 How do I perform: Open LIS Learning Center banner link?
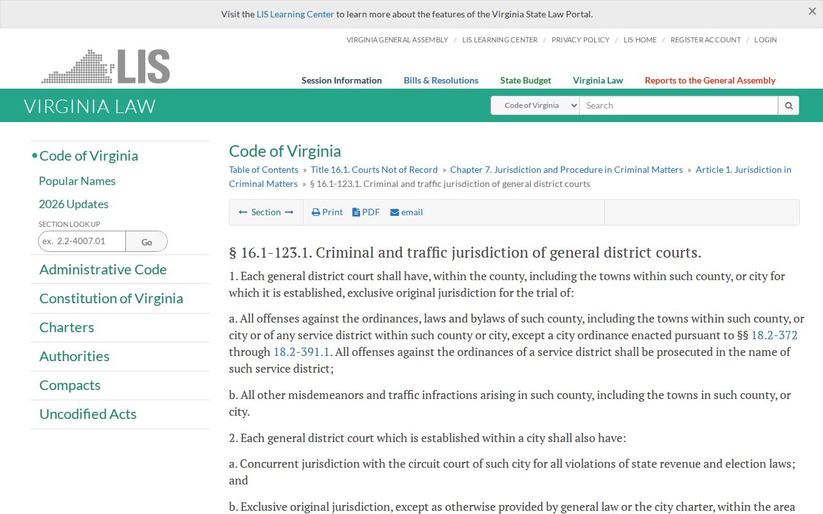[x=295, y=14]
